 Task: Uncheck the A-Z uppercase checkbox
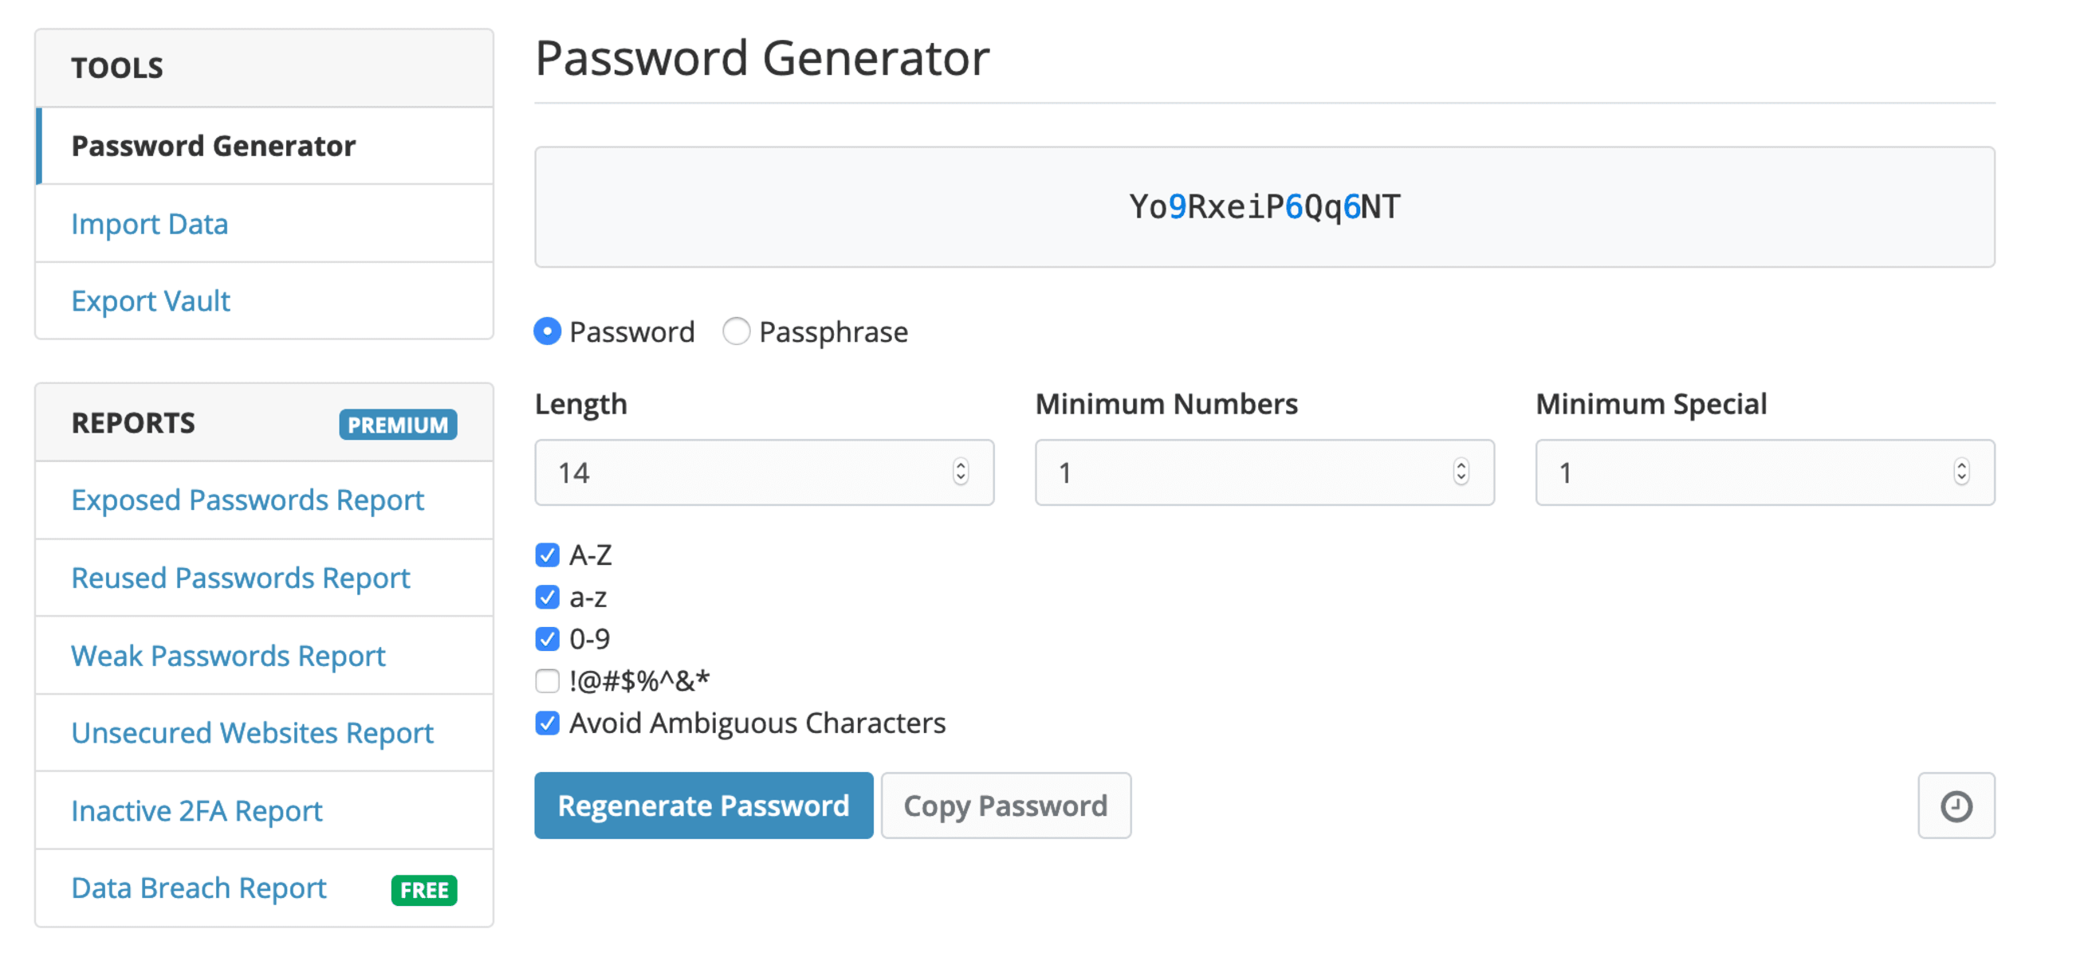point(548,555)
